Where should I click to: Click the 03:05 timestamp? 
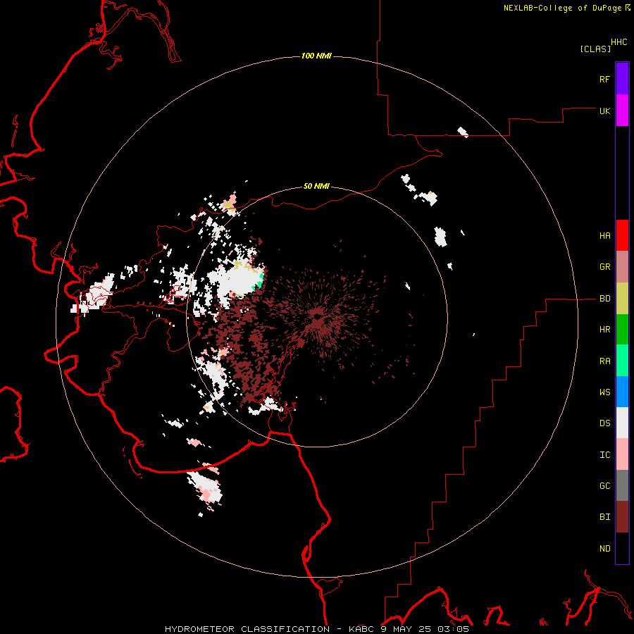pos(454,629)
